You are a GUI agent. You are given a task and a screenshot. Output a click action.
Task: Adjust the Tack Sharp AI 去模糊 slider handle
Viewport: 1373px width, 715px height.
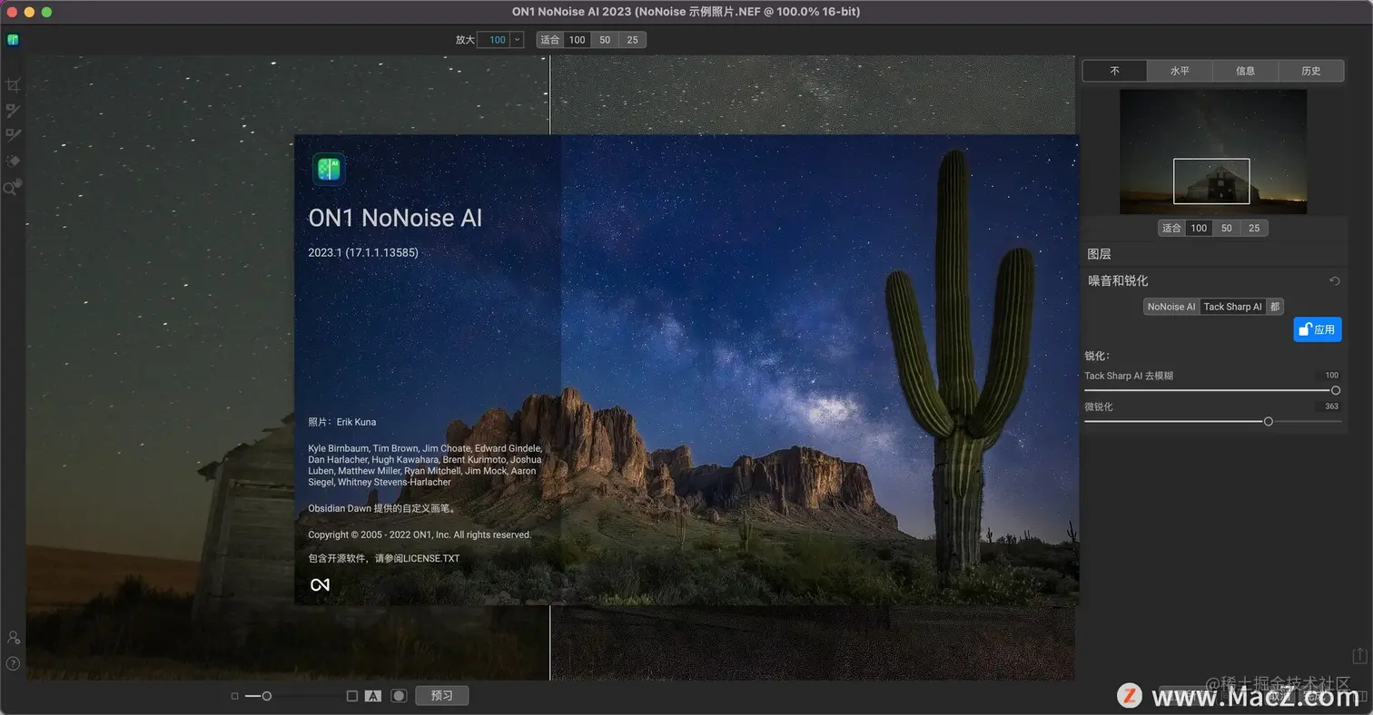click(1335, 390)
